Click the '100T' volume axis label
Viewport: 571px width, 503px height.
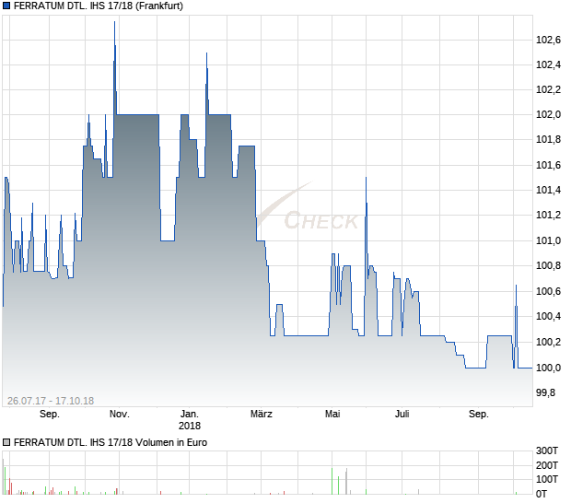pyautogui.click(x=547, y=479)
